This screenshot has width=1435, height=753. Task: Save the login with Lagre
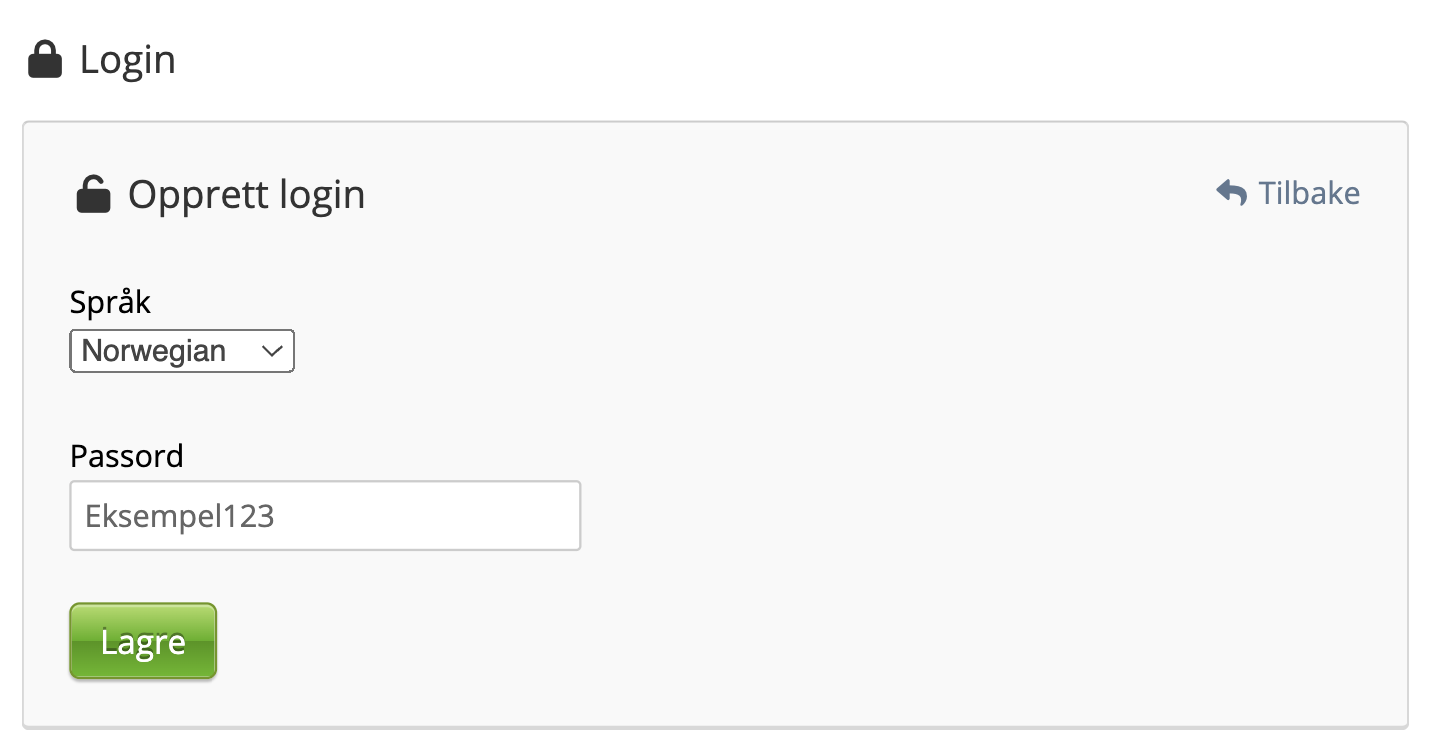pyautogui.click(x=143, y=641)
